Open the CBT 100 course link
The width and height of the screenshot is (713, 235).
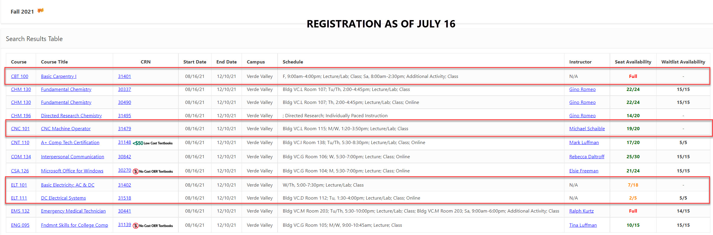tap(19, 76)
